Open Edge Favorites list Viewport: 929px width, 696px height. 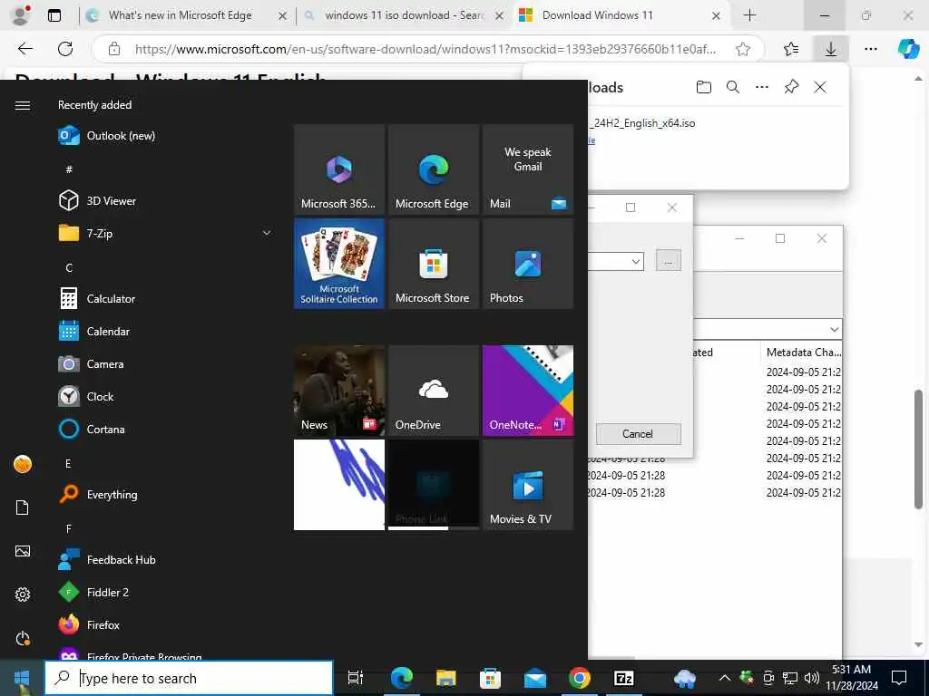(x=791, y=49)
